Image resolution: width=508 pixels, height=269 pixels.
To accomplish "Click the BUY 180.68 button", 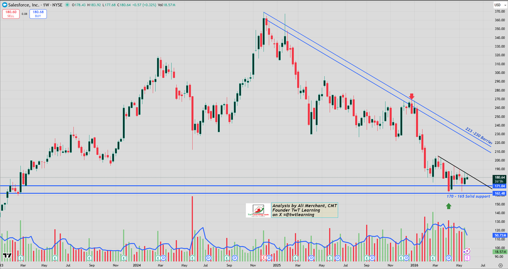I will click(38, 14).
